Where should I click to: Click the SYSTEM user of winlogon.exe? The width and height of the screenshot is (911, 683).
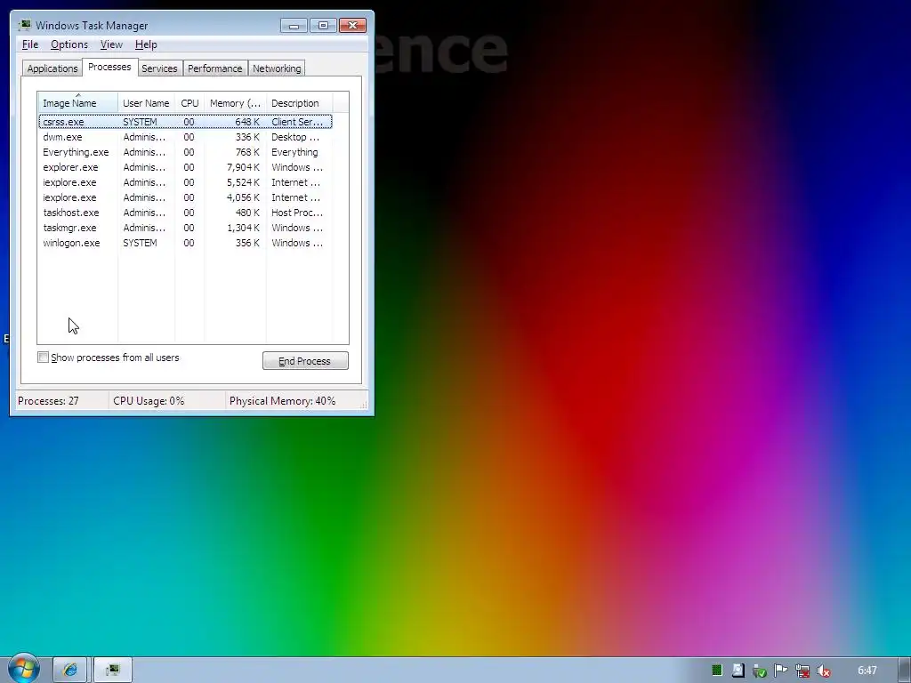[x=140, y=243]
